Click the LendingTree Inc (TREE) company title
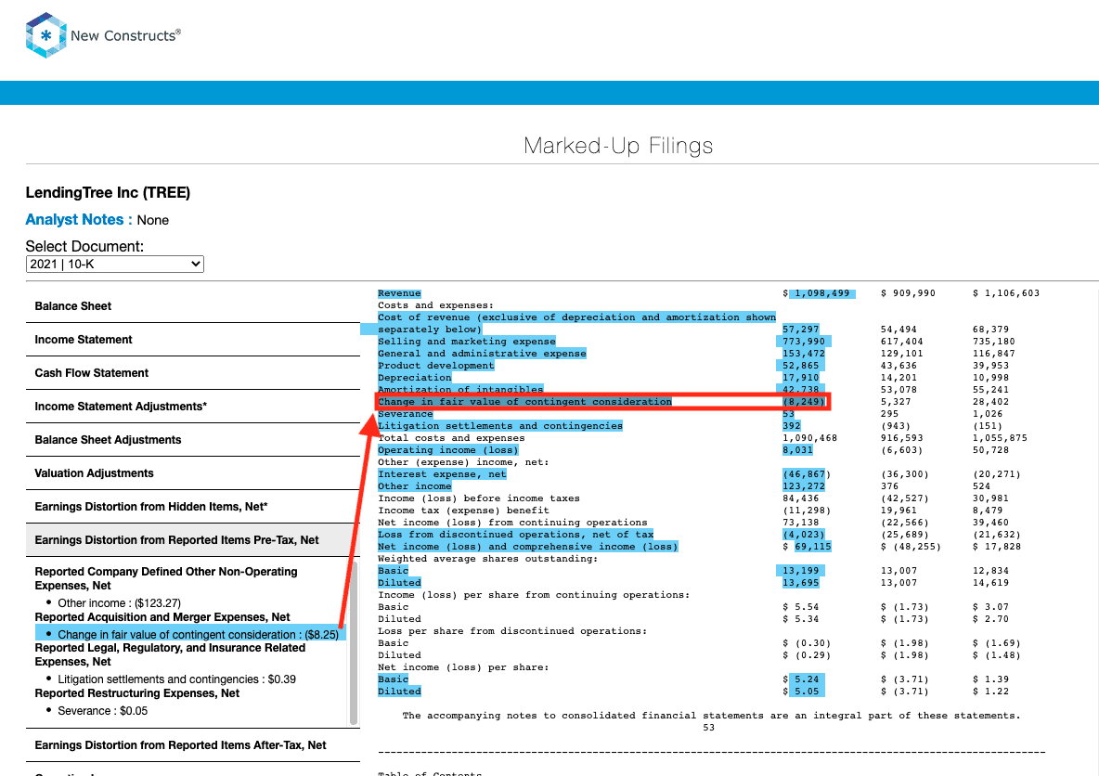The width and height of the screenshot is (1099, 776). tap(108, 193)
